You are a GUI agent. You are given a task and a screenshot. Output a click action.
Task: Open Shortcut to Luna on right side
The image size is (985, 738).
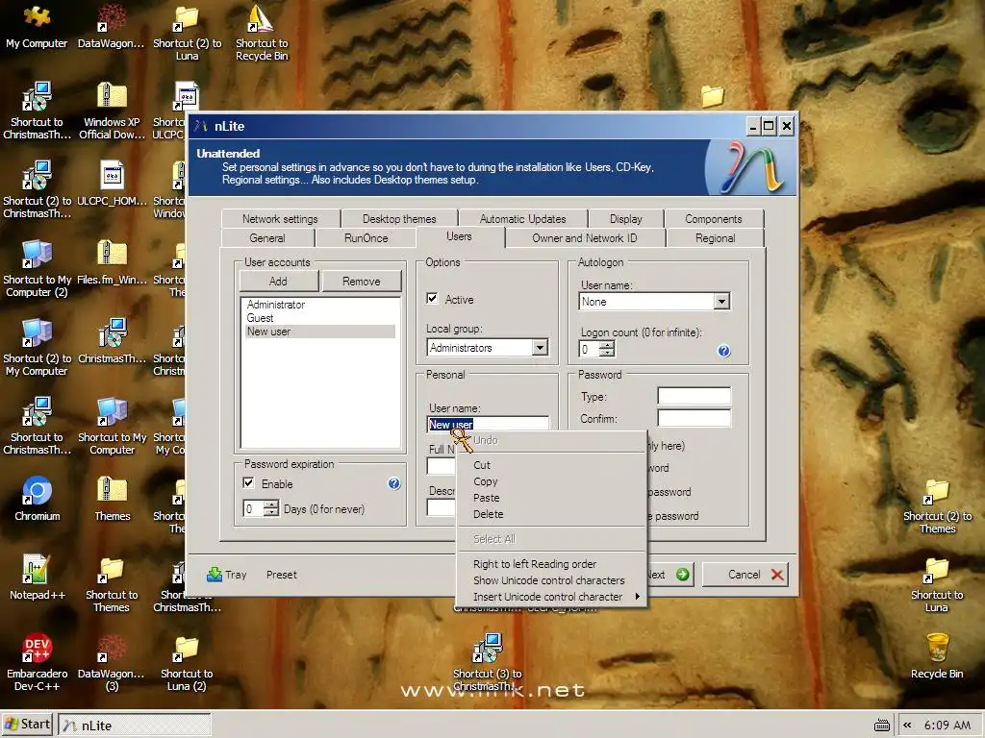[937, 585]
